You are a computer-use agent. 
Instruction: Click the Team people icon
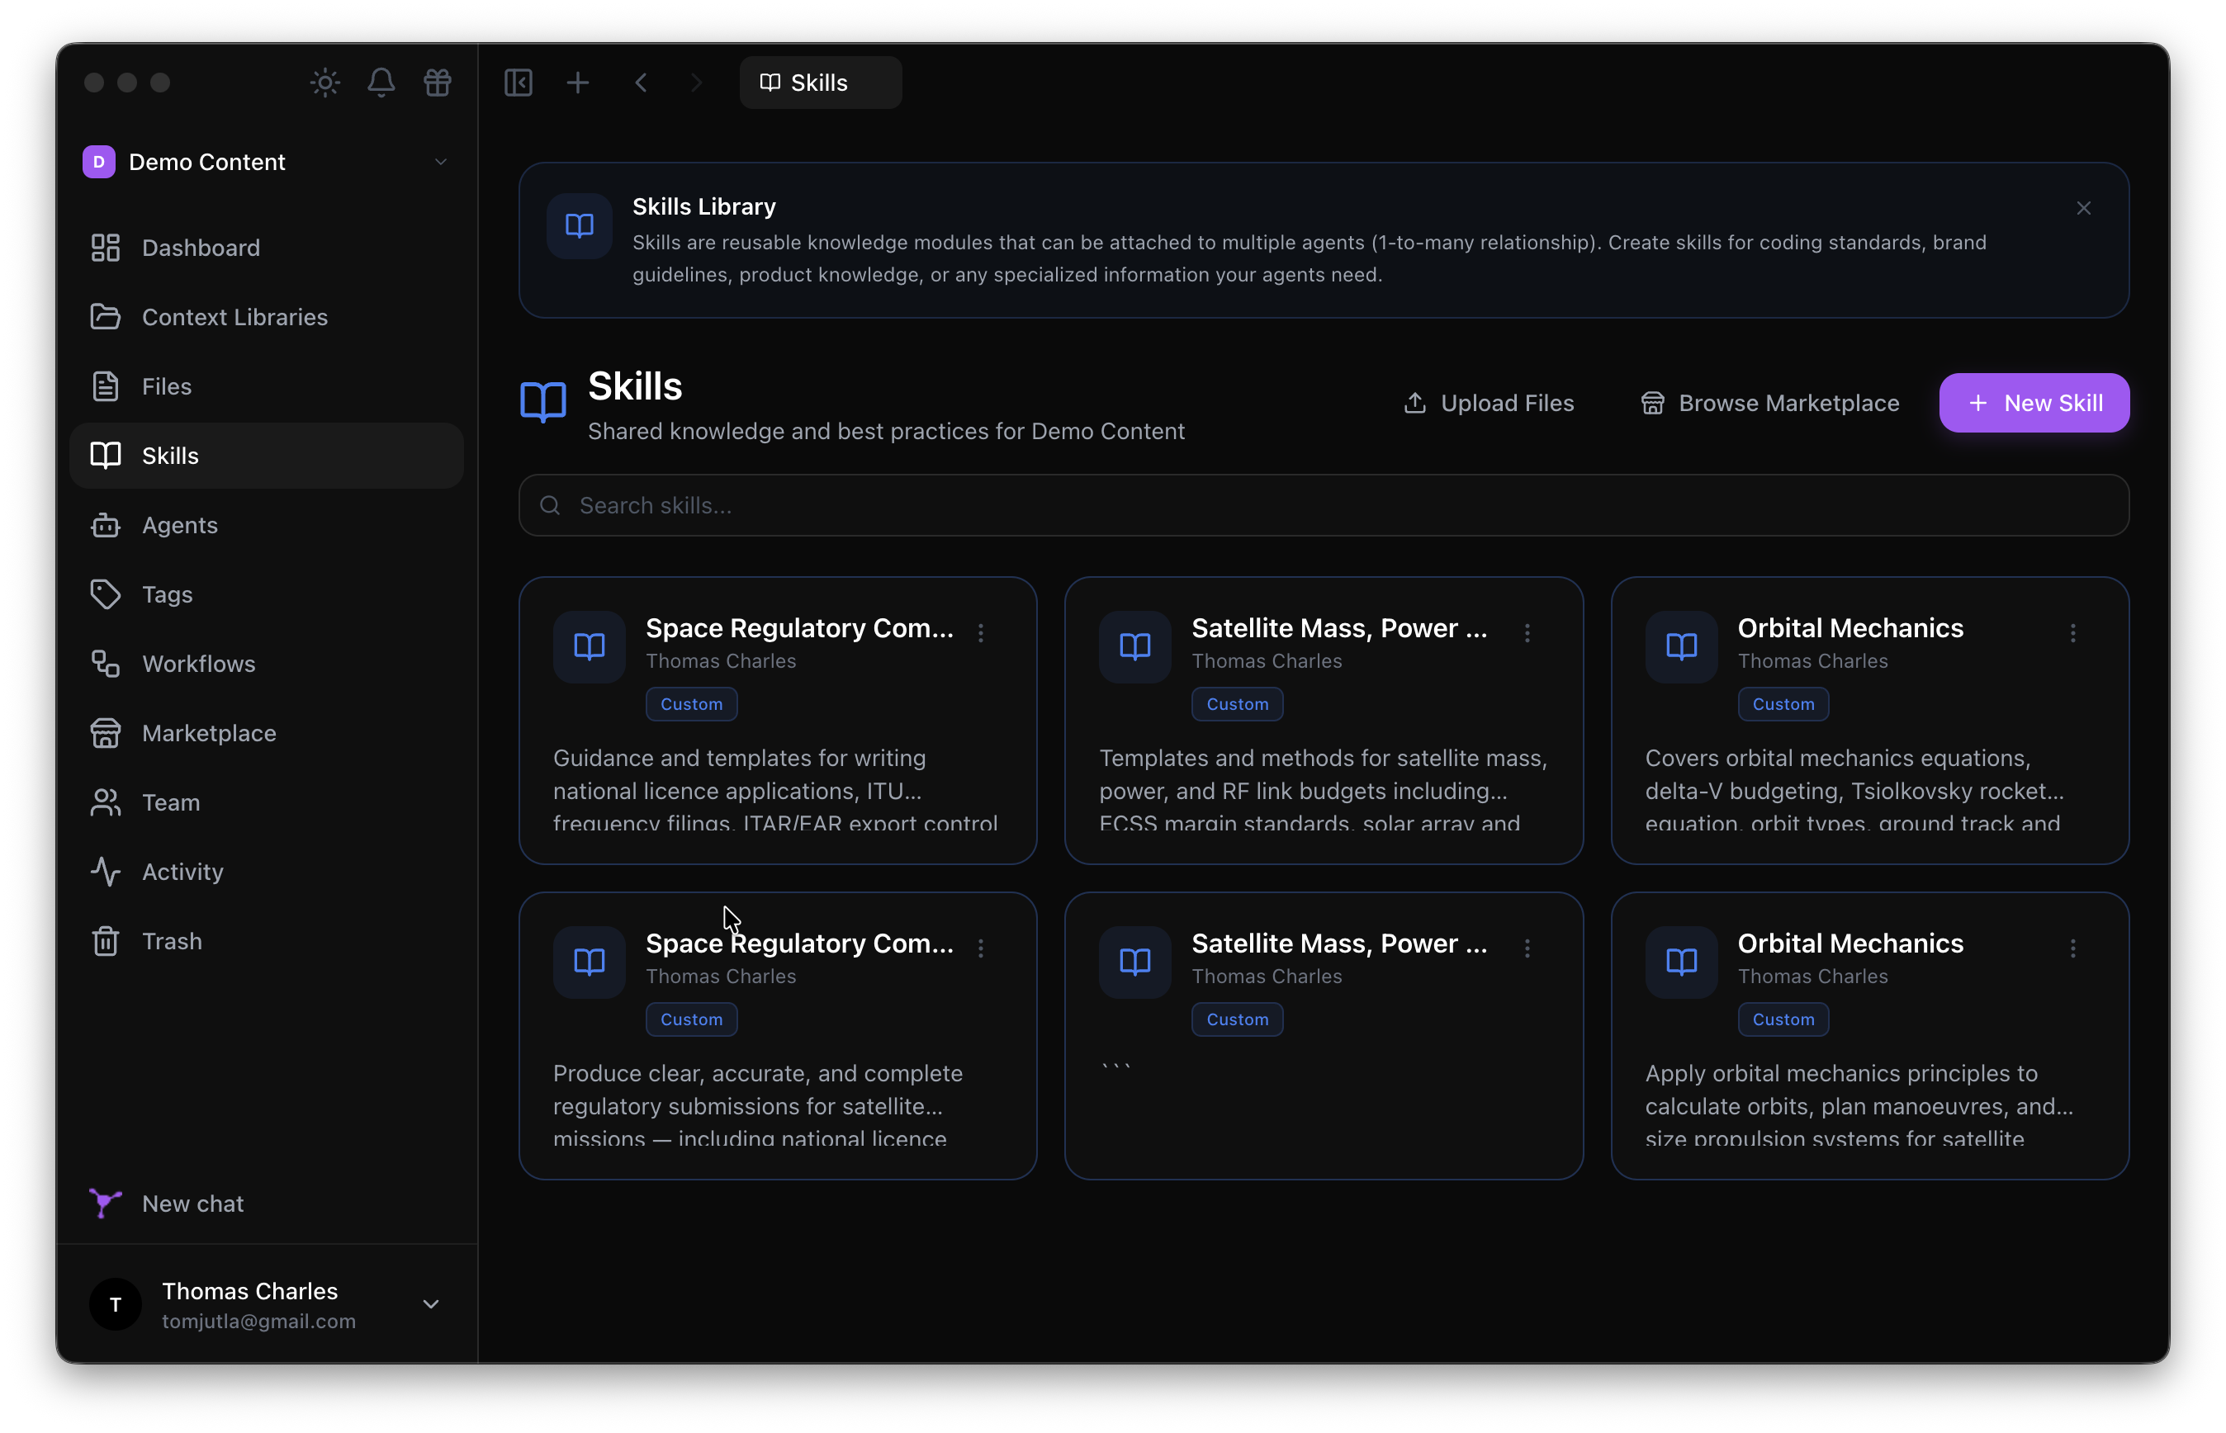(x=105, y=802)
